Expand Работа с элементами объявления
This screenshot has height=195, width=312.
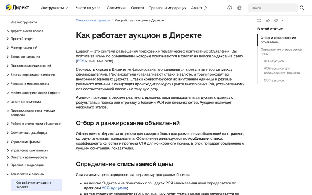tap(34, 124)
